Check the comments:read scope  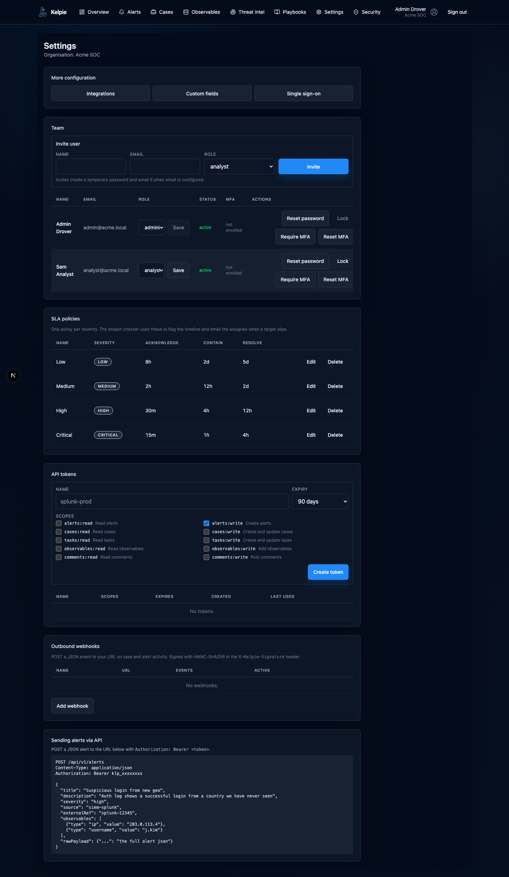point(59,557)
